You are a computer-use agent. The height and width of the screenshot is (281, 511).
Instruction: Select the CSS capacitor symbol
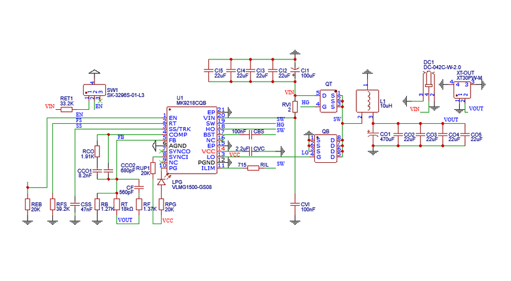click(75, 204)
